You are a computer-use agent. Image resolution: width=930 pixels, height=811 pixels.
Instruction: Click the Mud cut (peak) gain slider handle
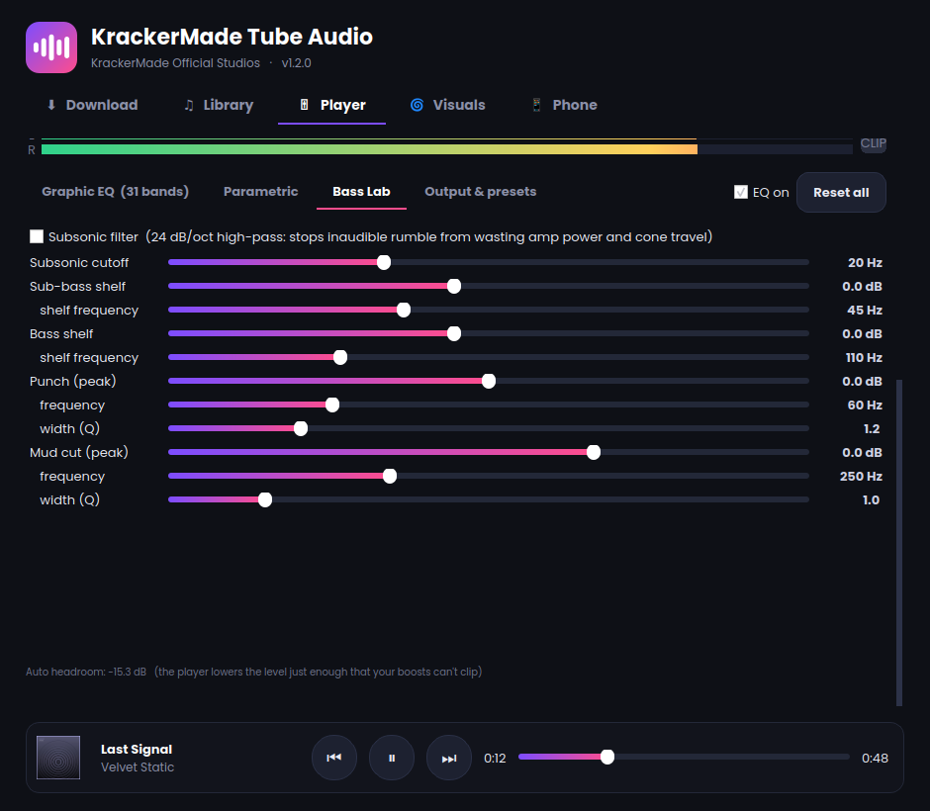593,452
